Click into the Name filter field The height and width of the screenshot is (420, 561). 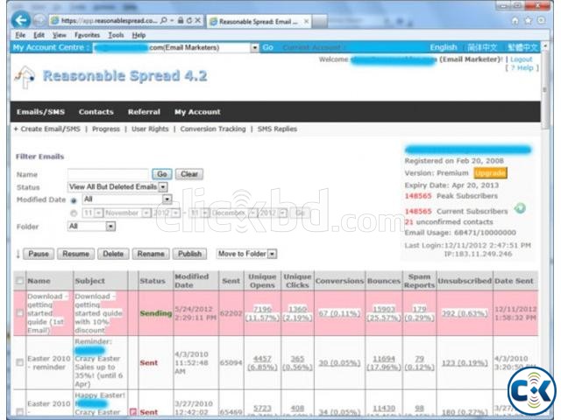pyautogui.click(x=108, y=174)
